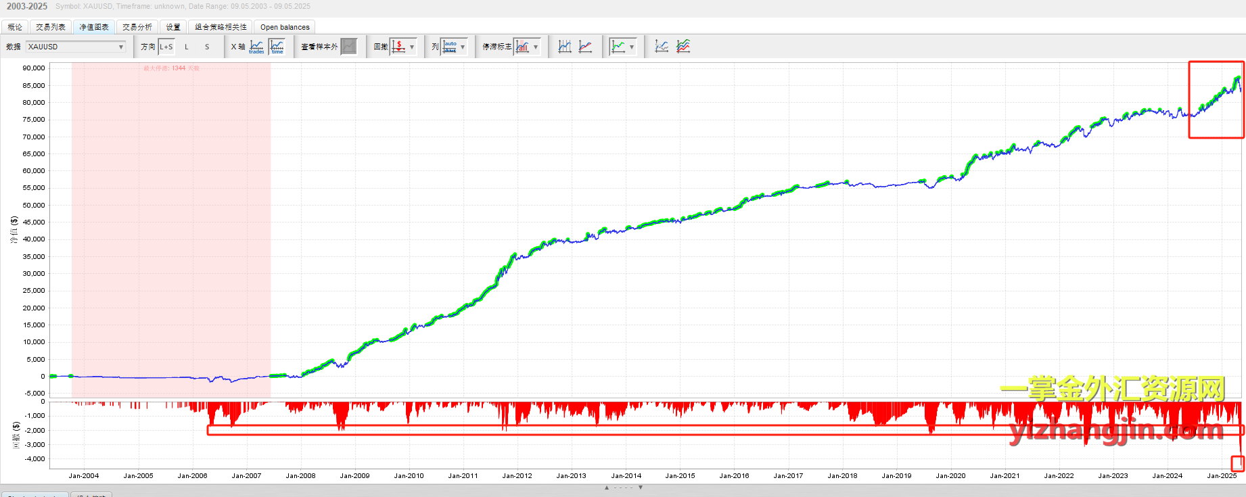The image size is (1246, 497).
Task: Click the '净值 ($)' y-axis title
Action: point(14,230)
